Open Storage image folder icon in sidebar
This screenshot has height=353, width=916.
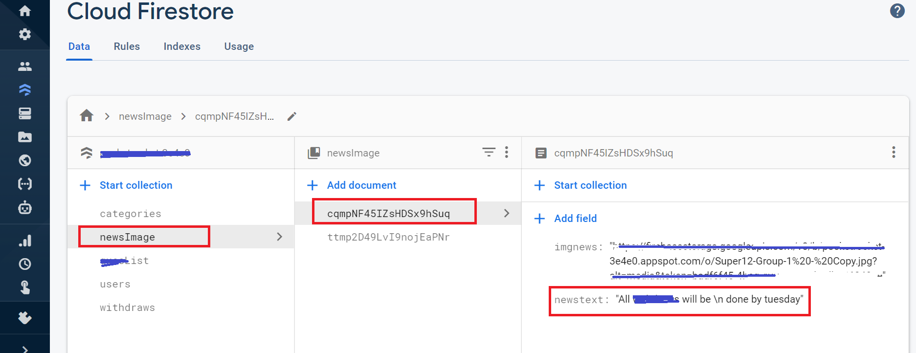coord(25,137)
